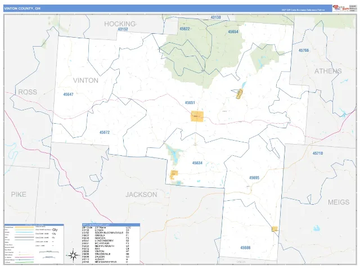Click the light green swatch in the legend

tap(24, 229)
